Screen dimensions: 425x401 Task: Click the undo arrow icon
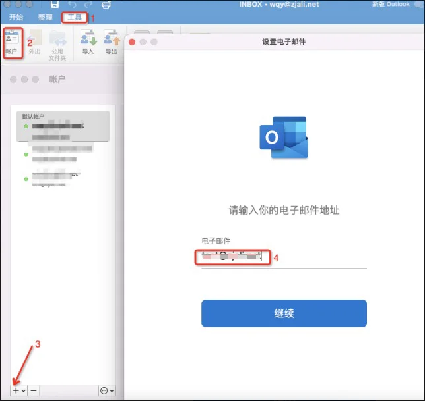(x=72, y=5)
